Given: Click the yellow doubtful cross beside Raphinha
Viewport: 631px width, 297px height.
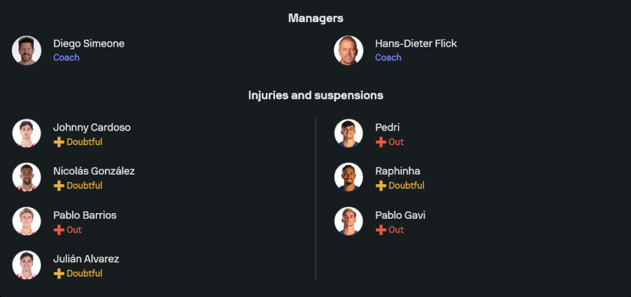Looking at the screenshot, I should pos(380,185).
